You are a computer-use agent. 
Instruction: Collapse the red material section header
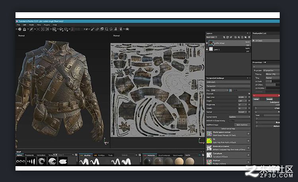coord(266,95)
